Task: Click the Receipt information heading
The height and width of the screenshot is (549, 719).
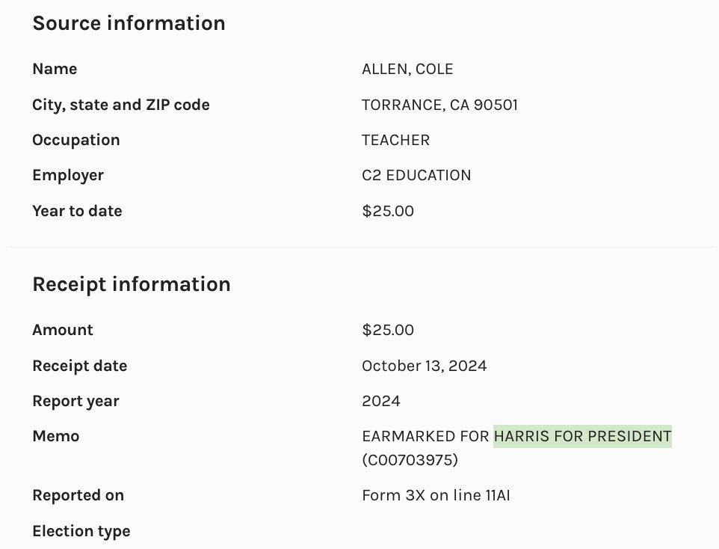Action: coord(131,284)
